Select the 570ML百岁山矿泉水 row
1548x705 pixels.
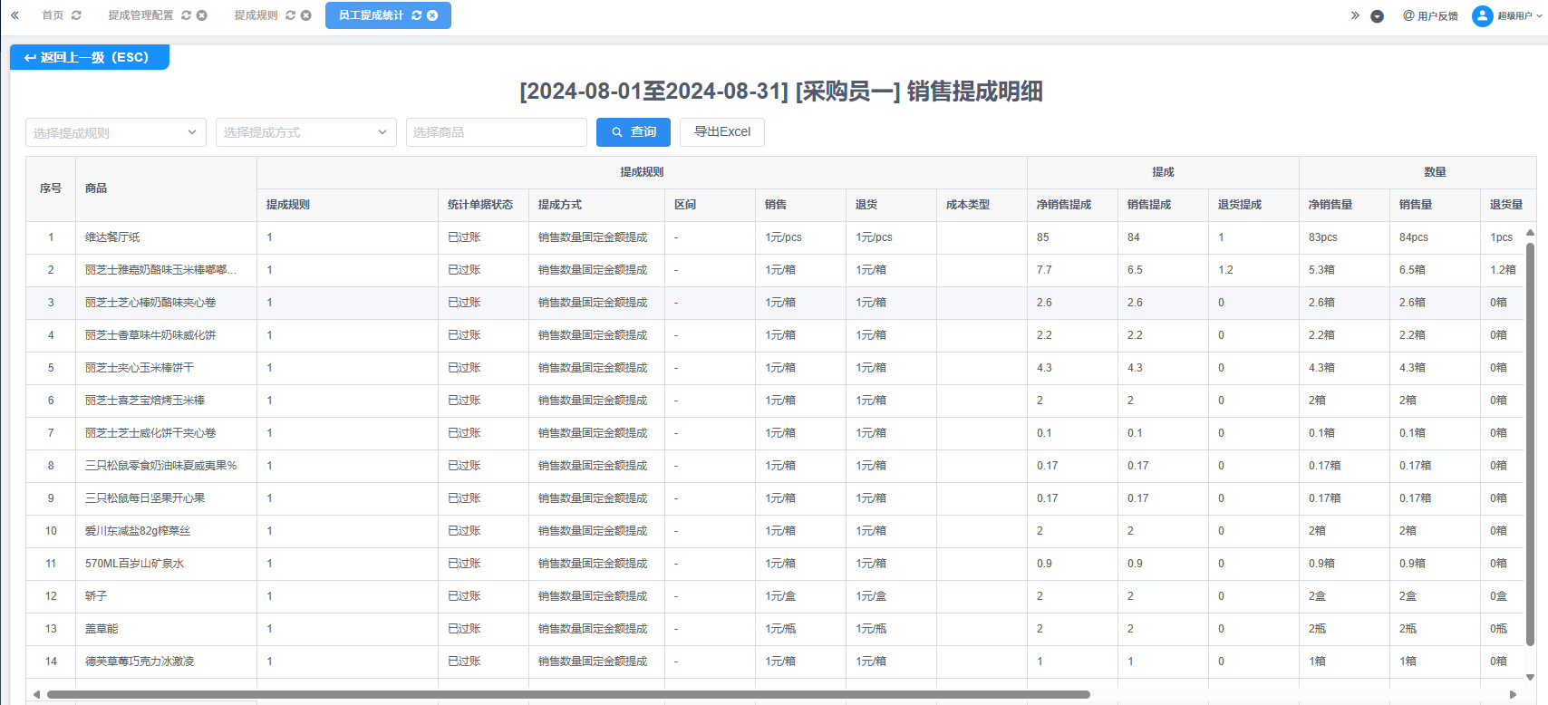(x=775, y=564)
